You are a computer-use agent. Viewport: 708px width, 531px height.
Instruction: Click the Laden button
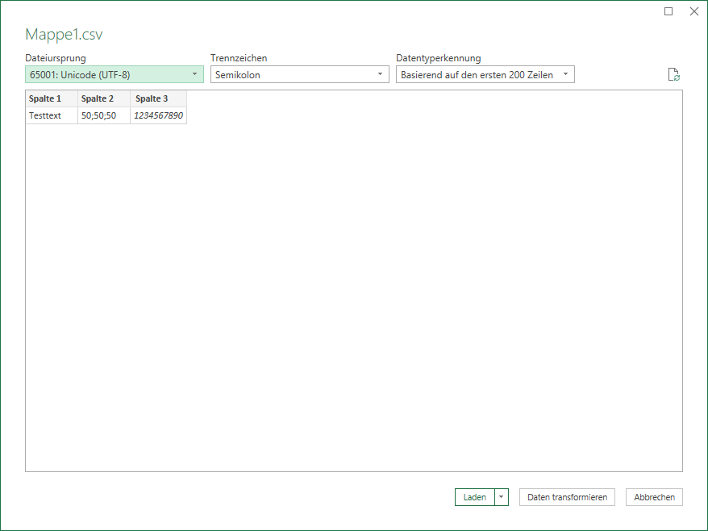click(x=475, y=497)
